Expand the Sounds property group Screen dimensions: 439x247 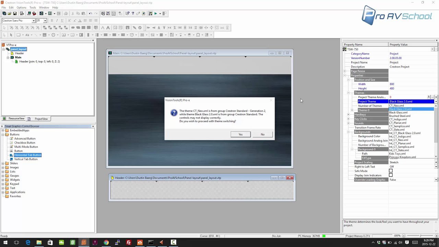[x=348, y=123]
